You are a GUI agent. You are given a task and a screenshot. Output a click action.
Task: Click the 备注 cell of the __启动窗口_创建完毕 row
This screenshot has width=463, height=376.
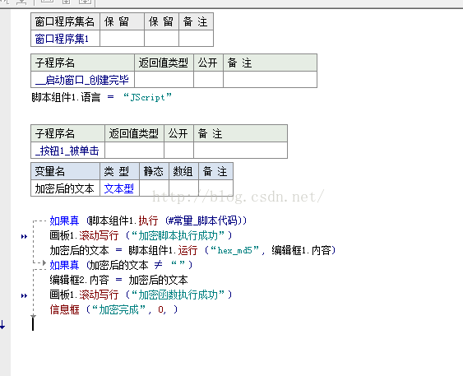click(x=271, y=80)
